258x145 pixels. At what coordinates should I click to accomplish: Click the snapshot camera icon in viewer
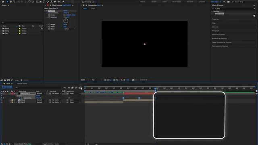133,80
